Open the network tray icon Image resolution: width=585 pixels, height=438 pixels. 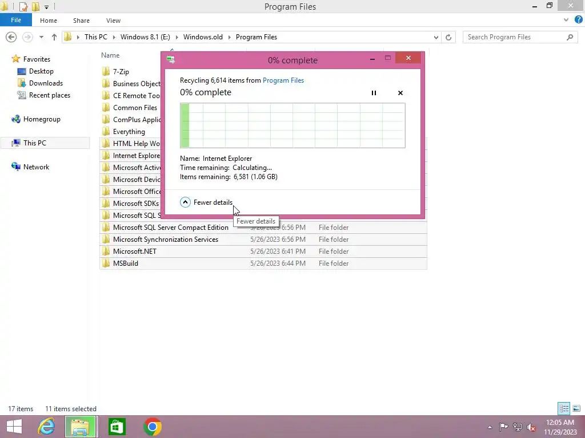pyautogui.click(x=518, y=427)
